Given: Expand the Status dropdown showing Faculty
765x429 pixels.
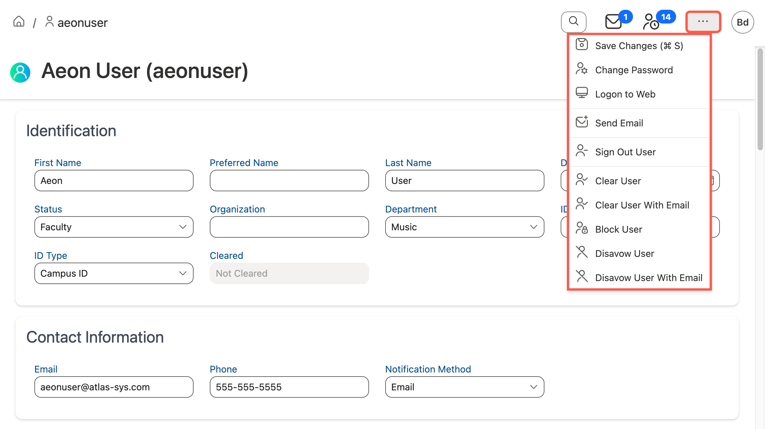Looking at the screenshot, I should (114, 227).
